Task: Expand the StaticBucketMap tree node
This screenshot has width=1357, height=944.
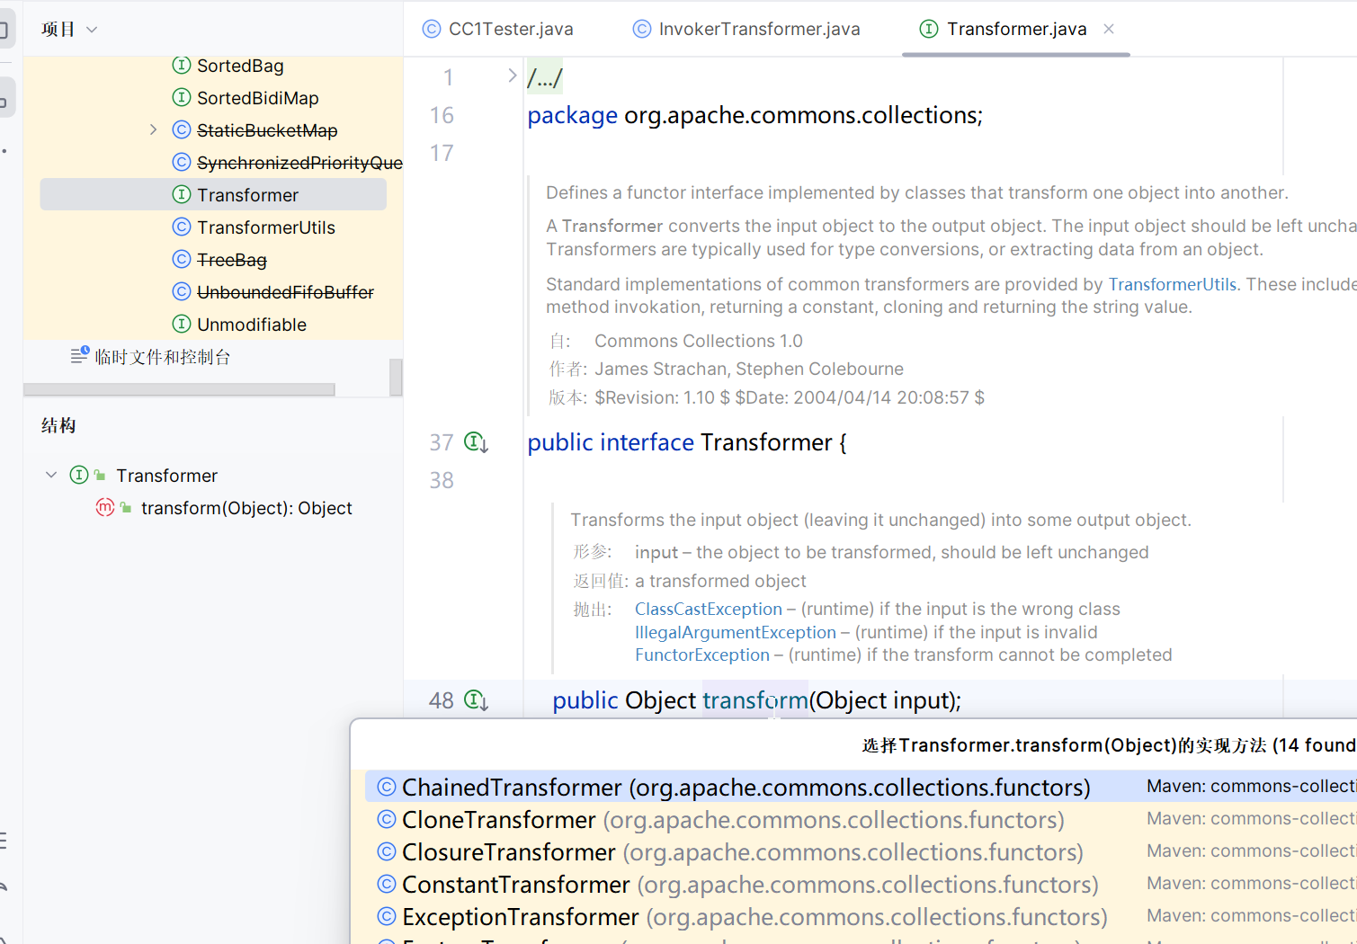Action: (x=153, y=130)
